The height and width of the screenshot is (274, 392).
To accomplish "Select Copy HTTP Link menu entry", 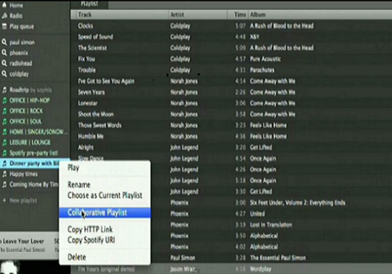I will [x=105, y=229].
